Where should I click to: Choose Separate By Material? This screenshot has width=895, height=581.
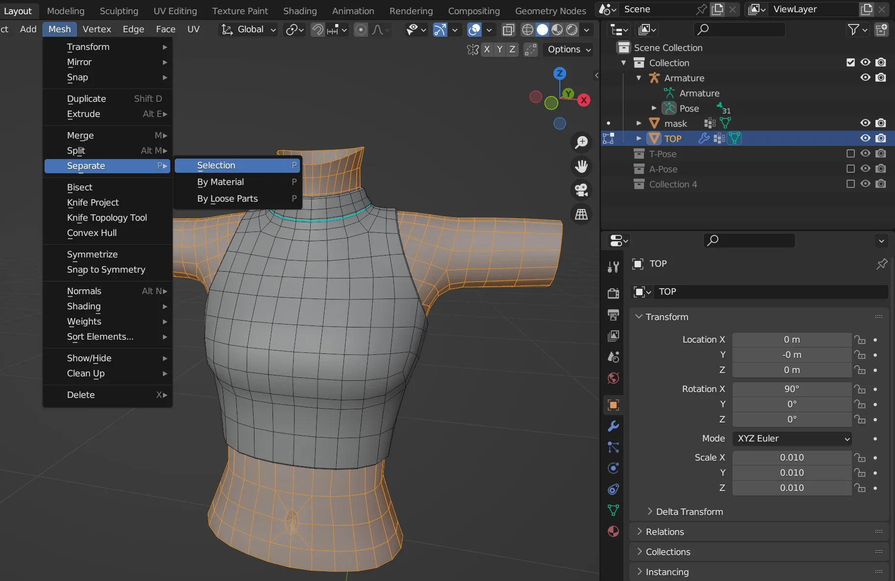click(237, 182)
